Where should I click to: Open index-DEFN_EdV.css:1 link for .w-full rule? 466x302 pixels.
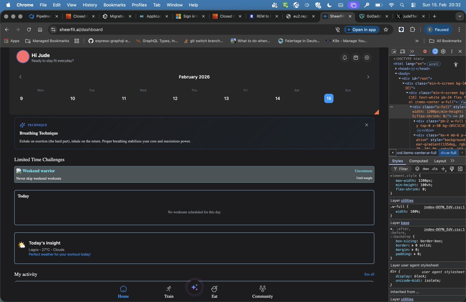444,207
